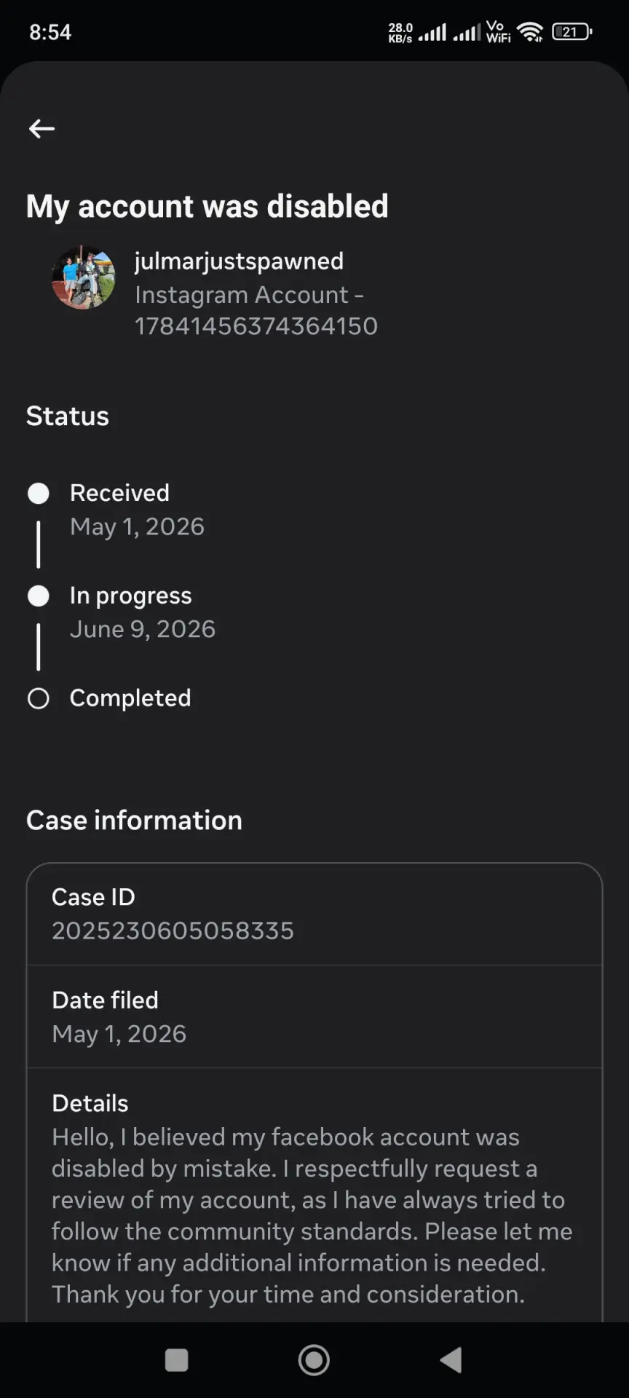Tap the Instagram Account number text

256,310
